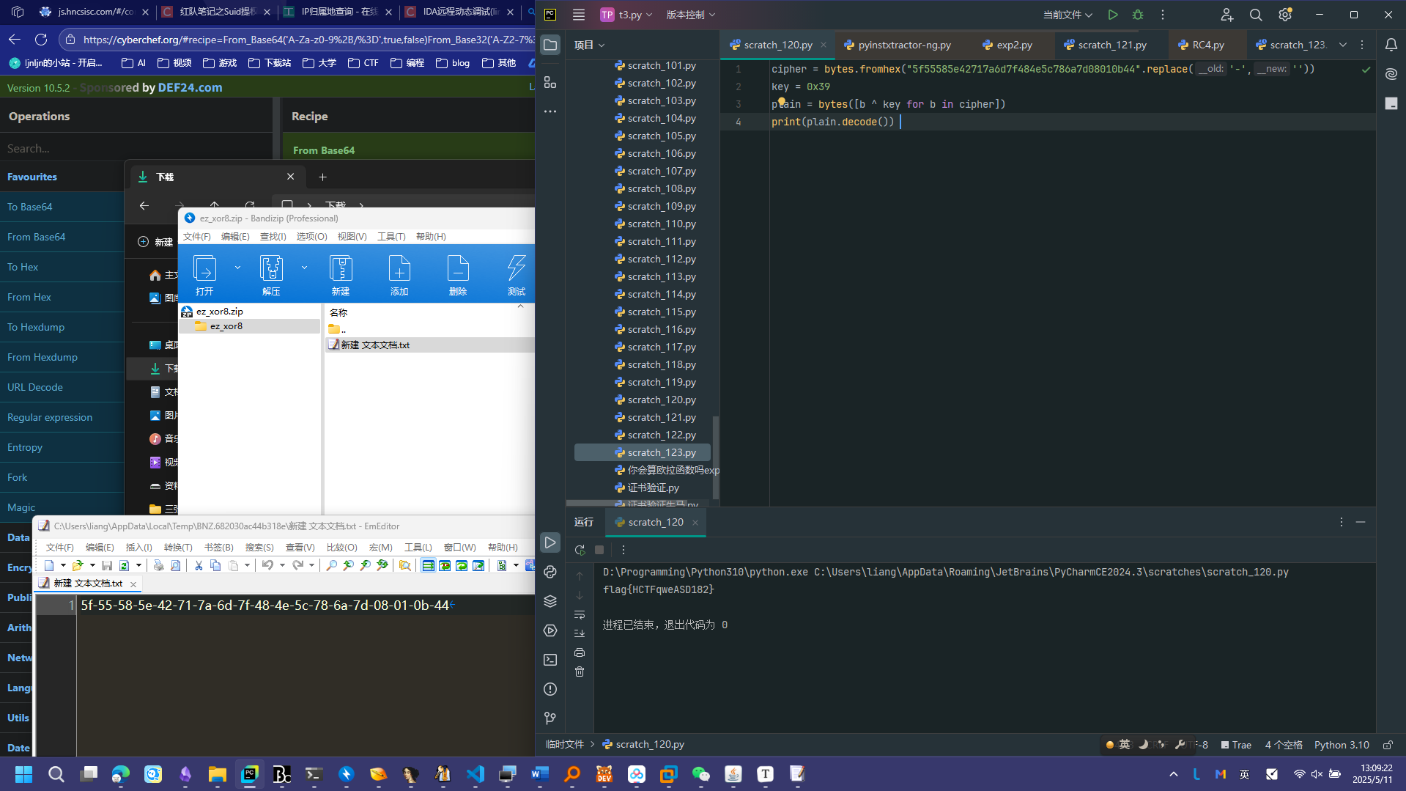Open PyCharm Search Everywhere magnifier
This screenshot has width=1406, height=791.
(1256, 15)
